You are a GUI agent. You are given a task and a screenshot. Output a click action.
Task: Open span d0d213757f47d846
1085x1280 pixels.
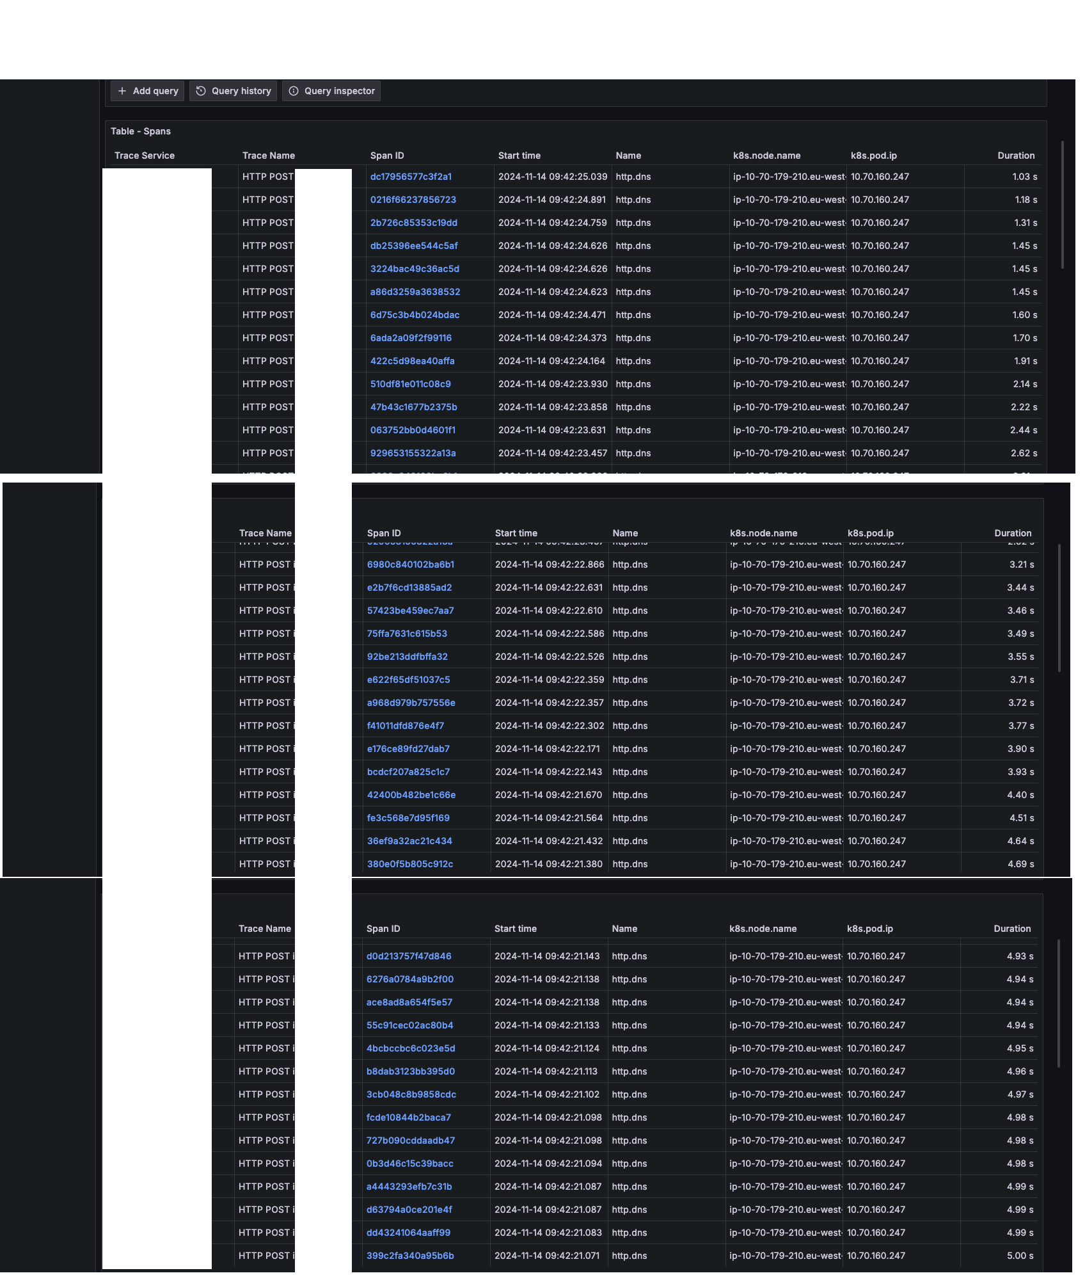(409, 956)
